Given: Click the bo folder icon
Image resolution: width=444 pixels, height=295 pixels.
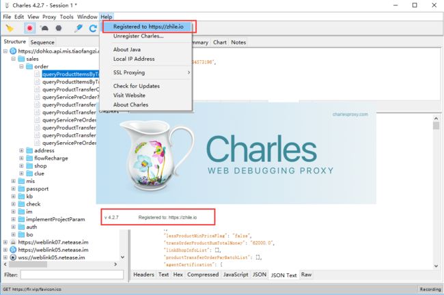Looking at the screenshot, I should [x=22, y=235].
